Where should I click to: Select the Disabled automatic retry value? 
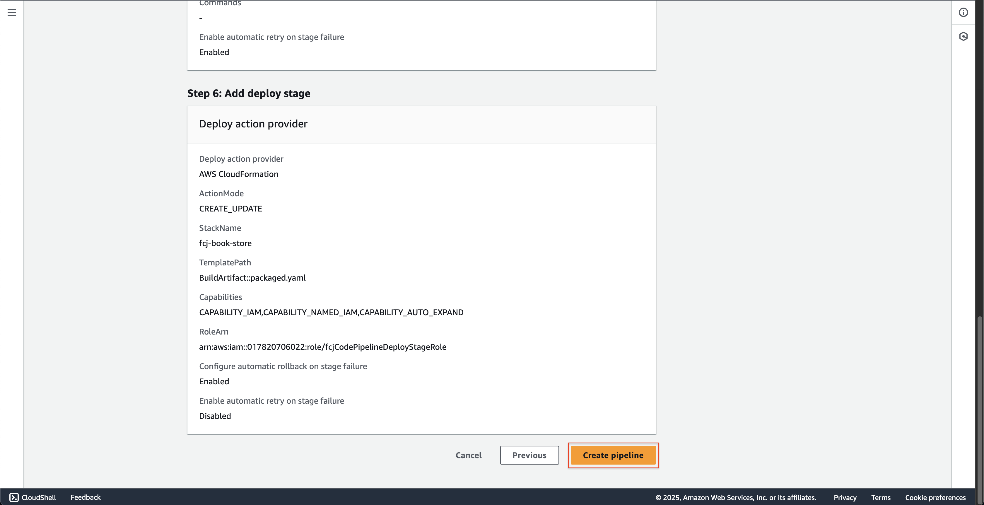pos(215,416)
